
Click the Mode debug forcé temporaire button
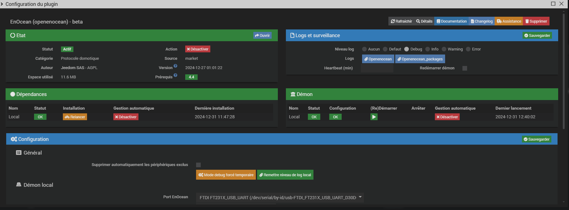coord(226,175)
